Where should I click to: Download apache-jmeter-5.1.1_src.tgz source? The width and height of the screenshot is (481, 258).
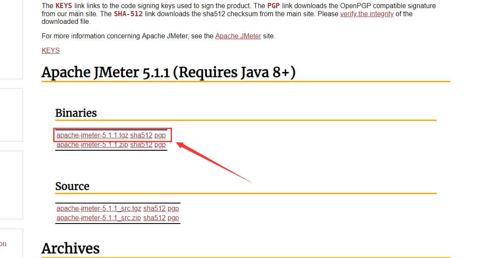point(99,208)
